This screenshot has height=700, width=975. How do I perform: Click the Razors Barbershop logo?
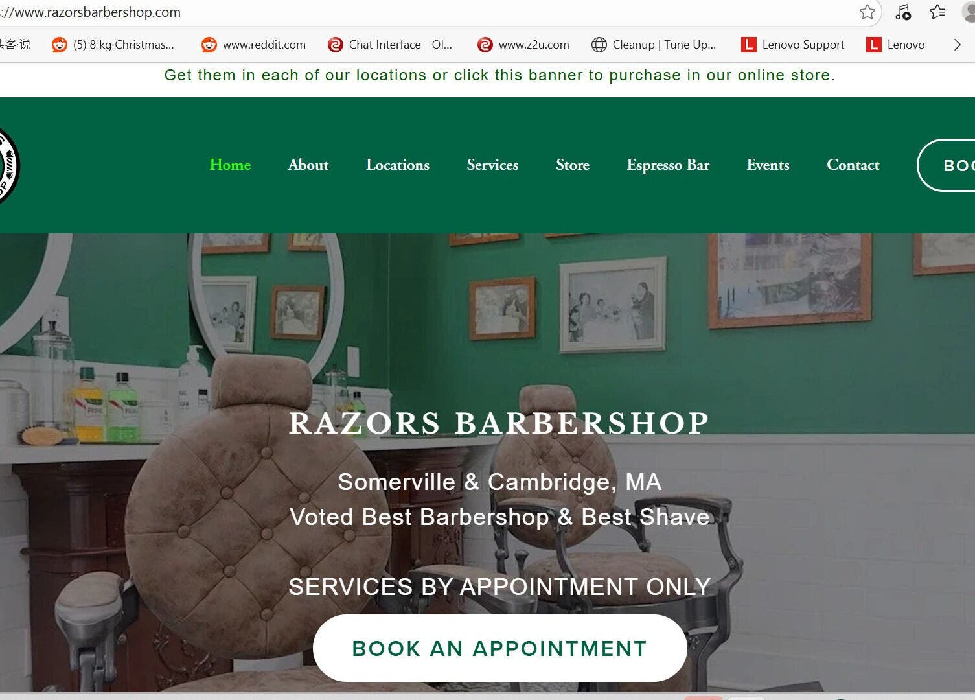point(8,166)
